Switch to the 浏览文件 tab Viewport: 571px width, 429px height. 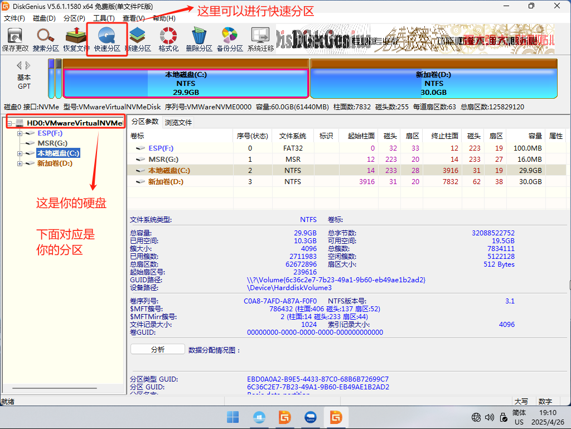point(178,122)
